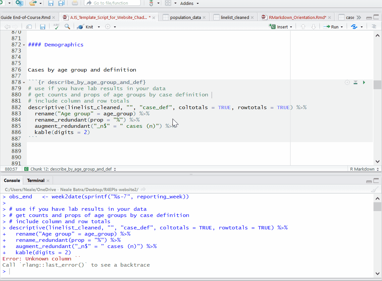This screenshot has width=382, height=281.
Task: Click the Go to file/function search box
Action: tap(112, 3)
